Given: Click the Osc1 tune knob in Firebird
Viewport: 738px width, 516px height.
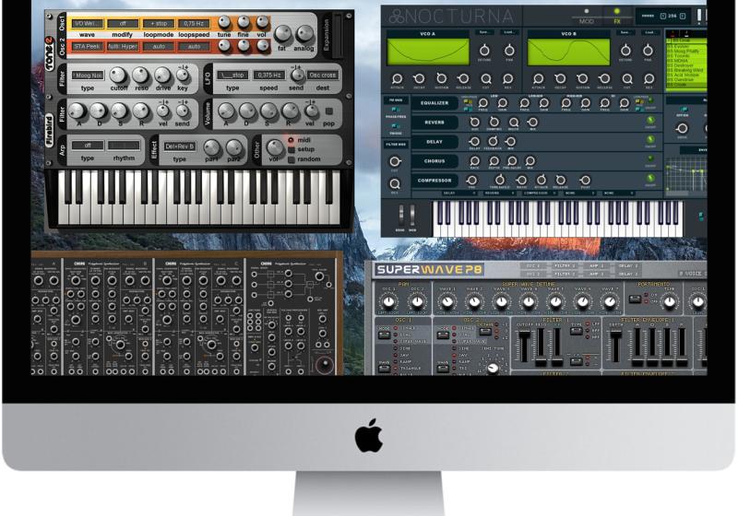Looking at the screenshot, I should pos(224,22).
